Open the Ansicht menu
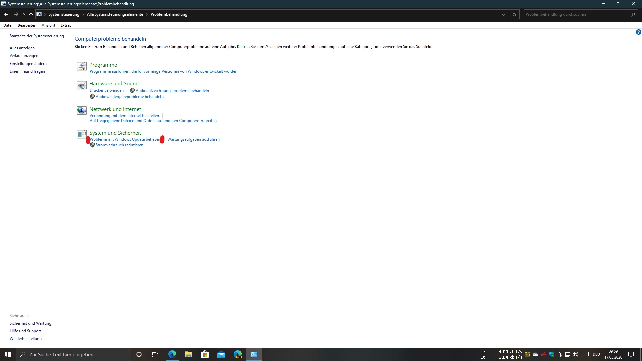Screen dimensions: 642x361 pos(48,25)
